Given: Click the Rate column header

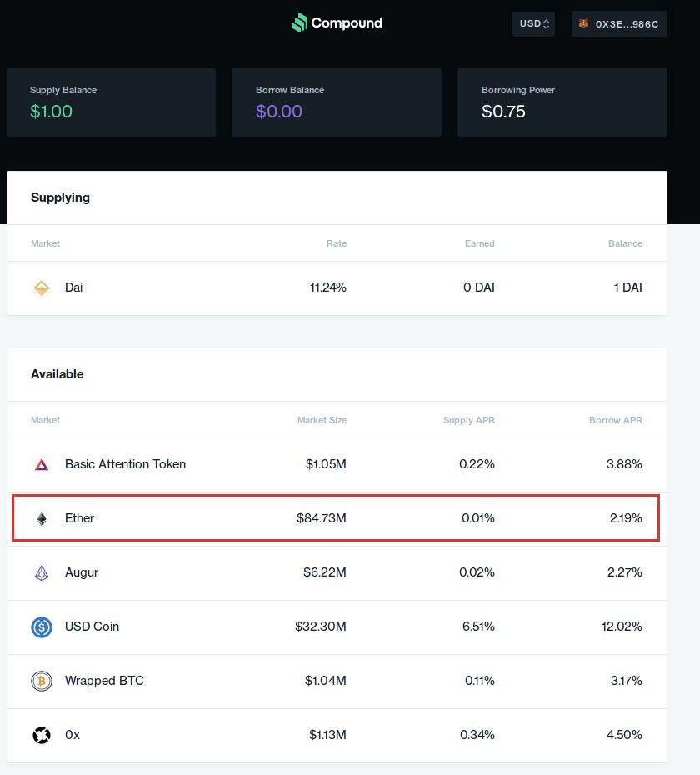Looking at the screenshot, I should [337, 243].
